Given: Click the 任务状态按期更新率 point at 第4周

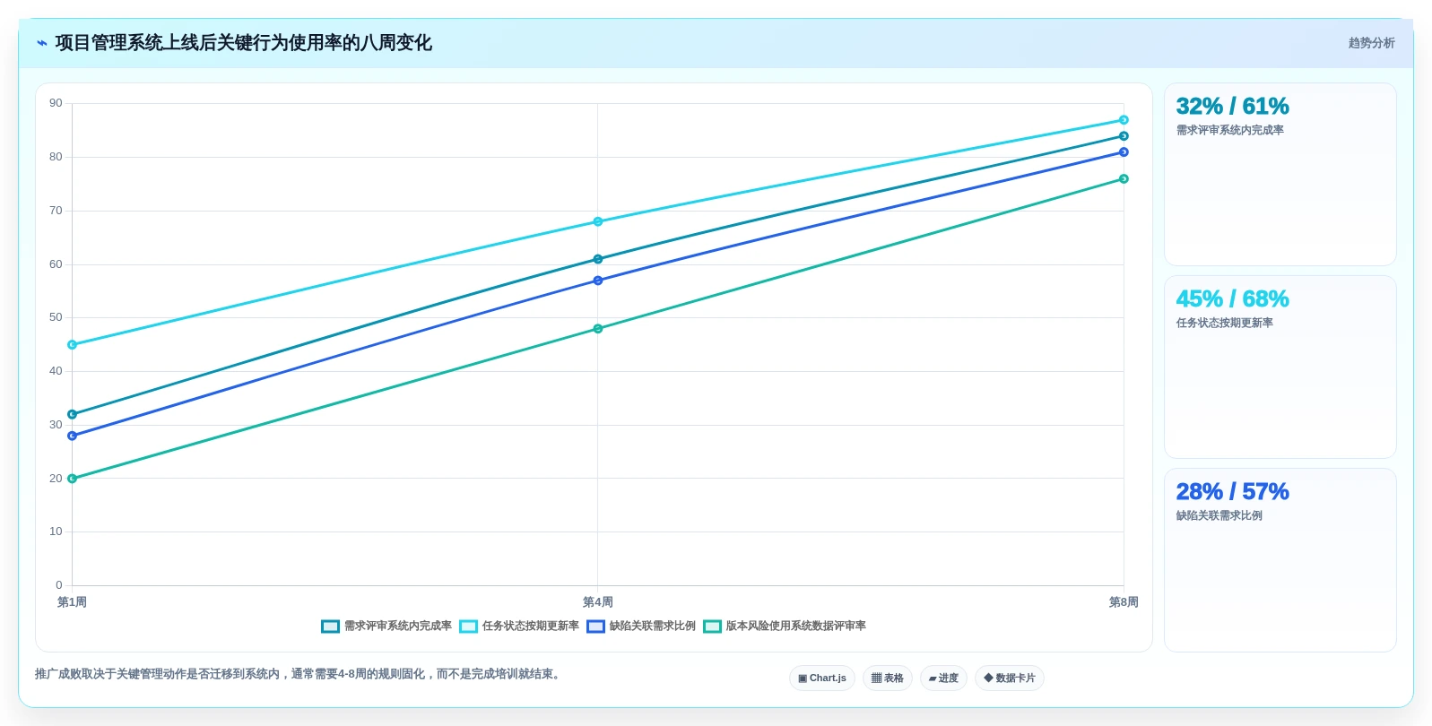Looking at the screenshot, I should pos(598,221).
